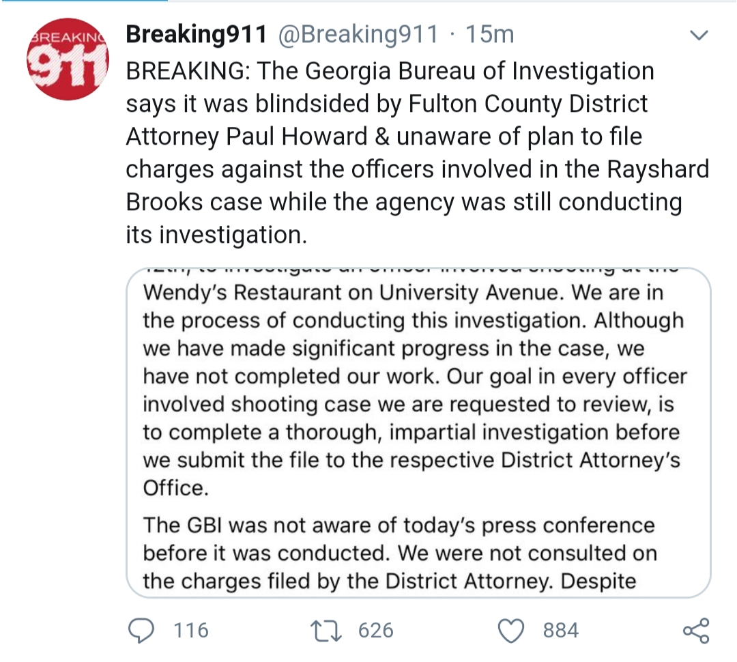
Task: Click the "The GBI was not aware" paragraph
Action: (x=400, y=553)
